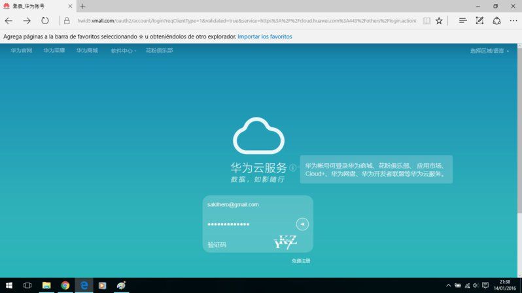Close the Huawei login tab
Screen dimensions: 522x293
[70, 6]
